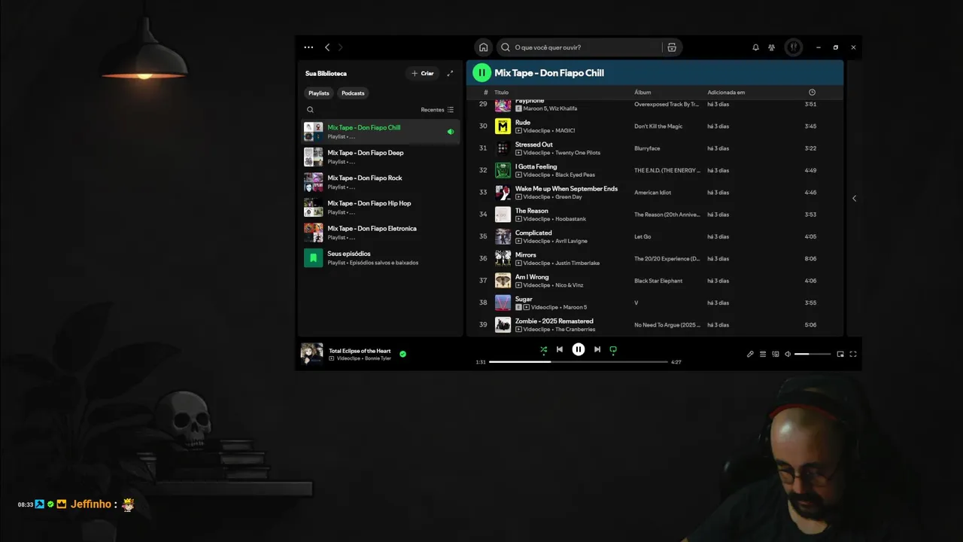Image resolution: width=963 pixels, height=542 pixels.
Task: Open Mix Tape - Don Fiapo Hip Hop playlist
Action: 381,207
